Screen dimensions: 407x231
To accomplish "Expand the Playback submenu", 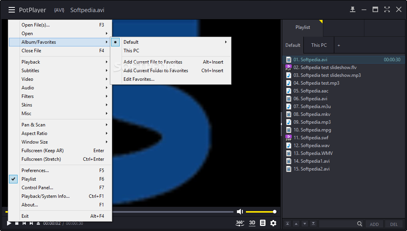I will tap(61, 62).
